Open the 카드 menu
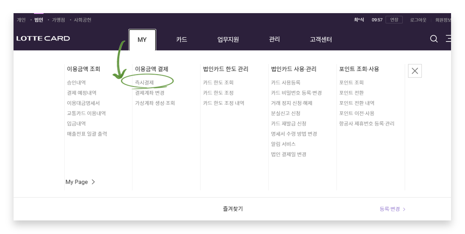The height and width of the screenshot is (234, 465). point(182,40)
